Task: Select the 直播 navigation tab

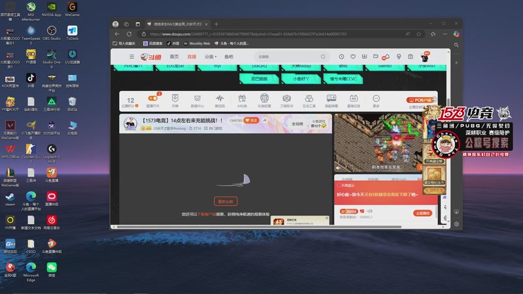Action: [x=192, y=57]
